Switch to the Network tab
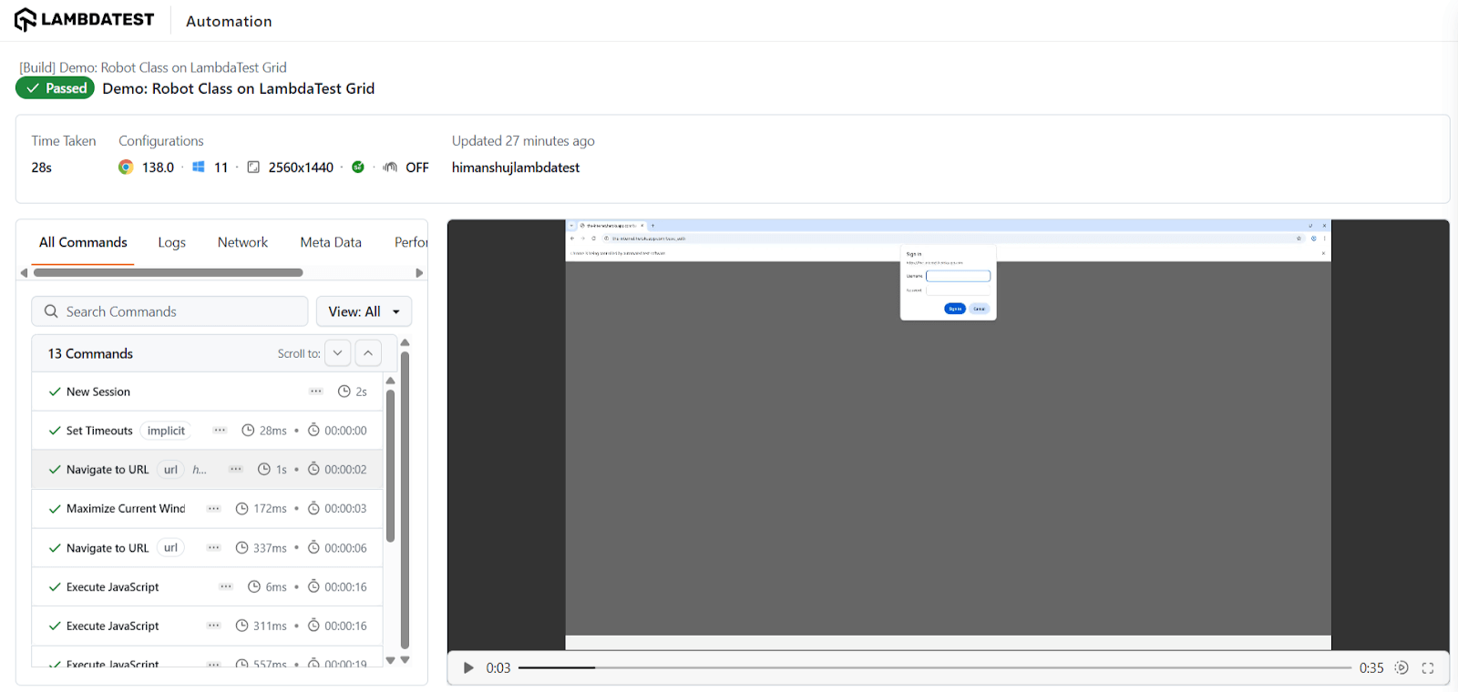 (x=242, y=242)
